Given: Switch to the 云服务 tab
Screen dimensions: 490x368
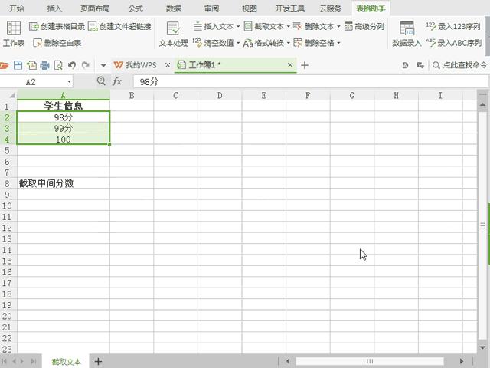Looking at the screenshot, I should coord(330,8).
